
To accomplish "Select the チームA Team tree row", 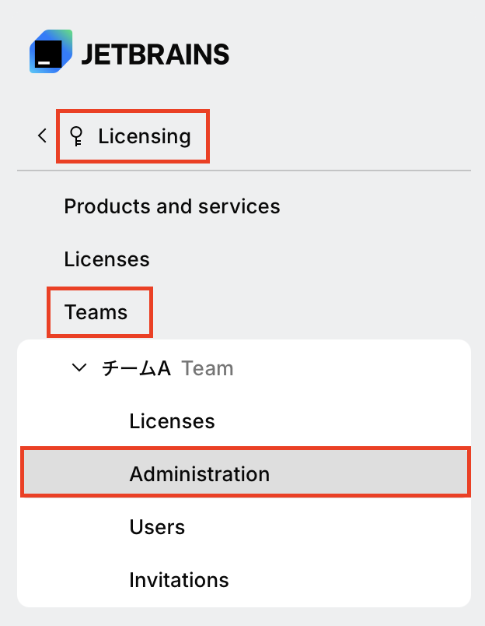I will click(244, 368).
